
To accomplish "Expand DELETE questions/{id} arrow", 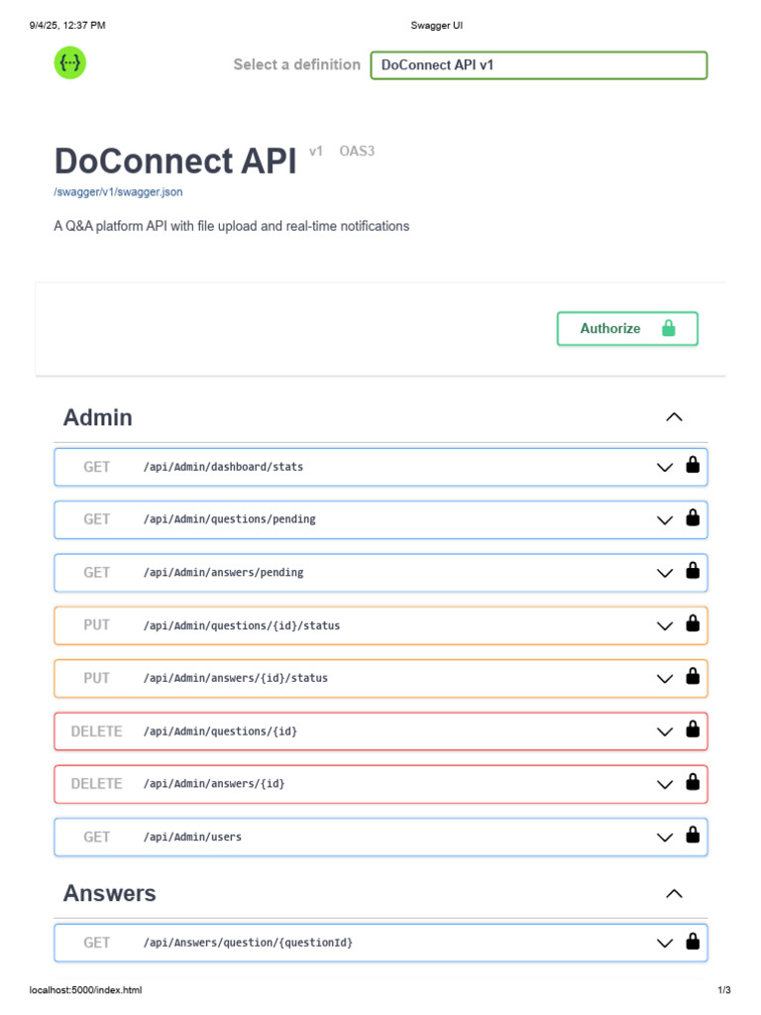I will coord(665,733).
